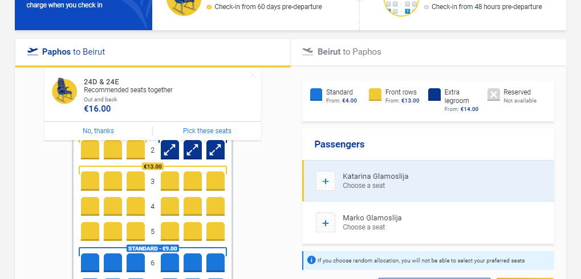The image size is (581, 279).
Task: Select the last yellow seat in row 4
Action: point(216,206)
